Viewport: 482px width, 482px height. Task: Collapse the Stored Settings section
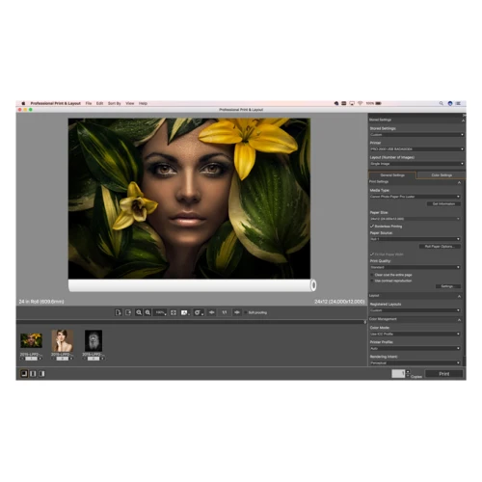coord(463,120)
